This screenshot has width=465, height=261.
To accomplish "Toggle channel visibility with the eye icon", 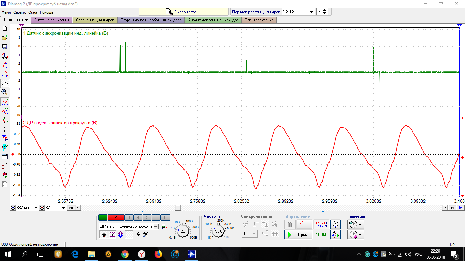I will [104, 234].
